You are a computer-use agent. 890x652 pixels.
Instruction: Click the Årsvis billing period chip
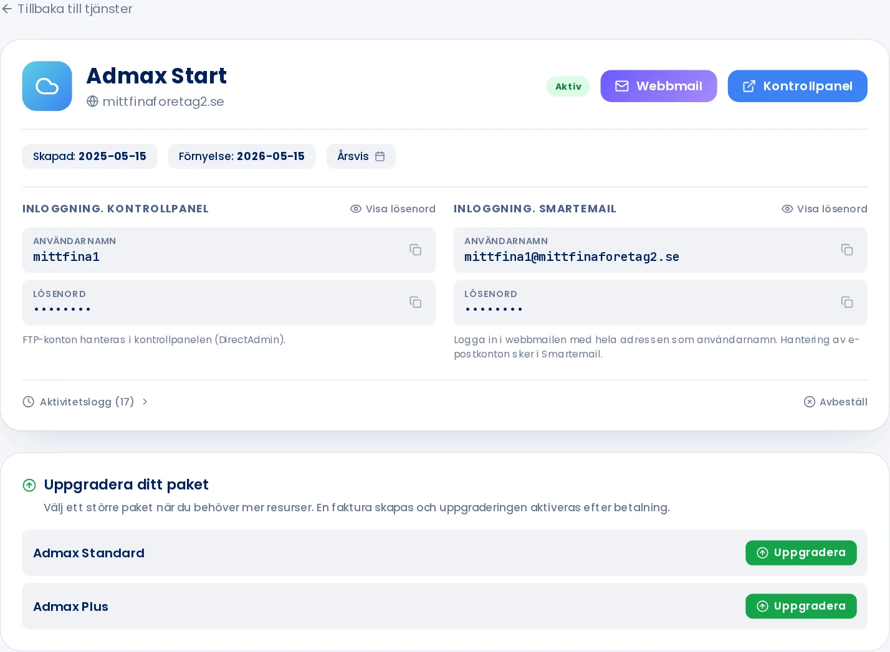(x=361, y=156)
